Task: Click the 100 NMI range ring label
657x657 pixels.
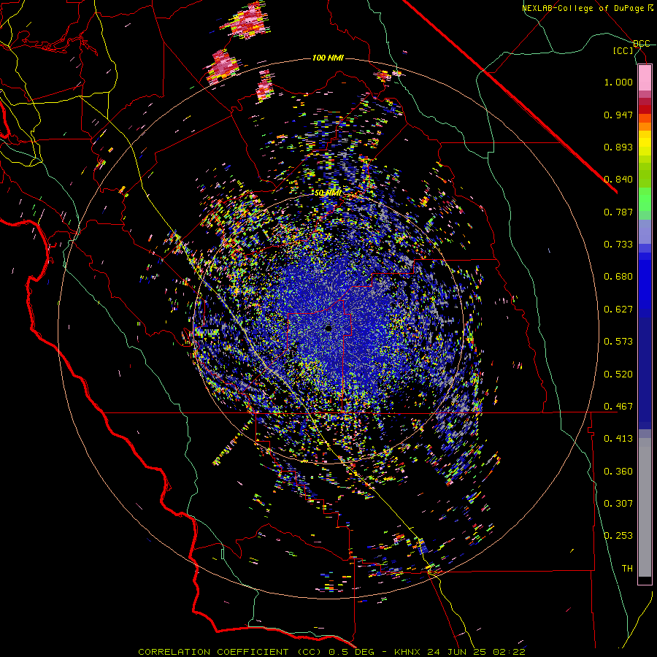Action: [x=328, y=58]
